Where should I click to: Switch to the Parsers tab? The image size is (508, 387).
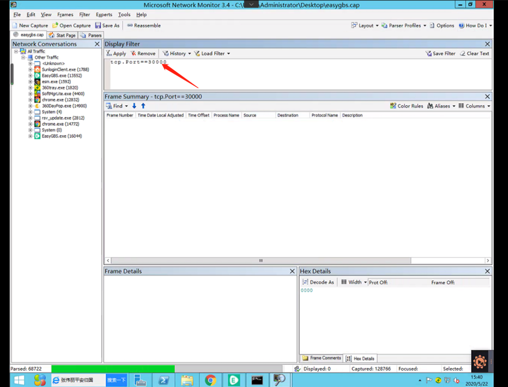pyautogui.click(x=91, y=35)
